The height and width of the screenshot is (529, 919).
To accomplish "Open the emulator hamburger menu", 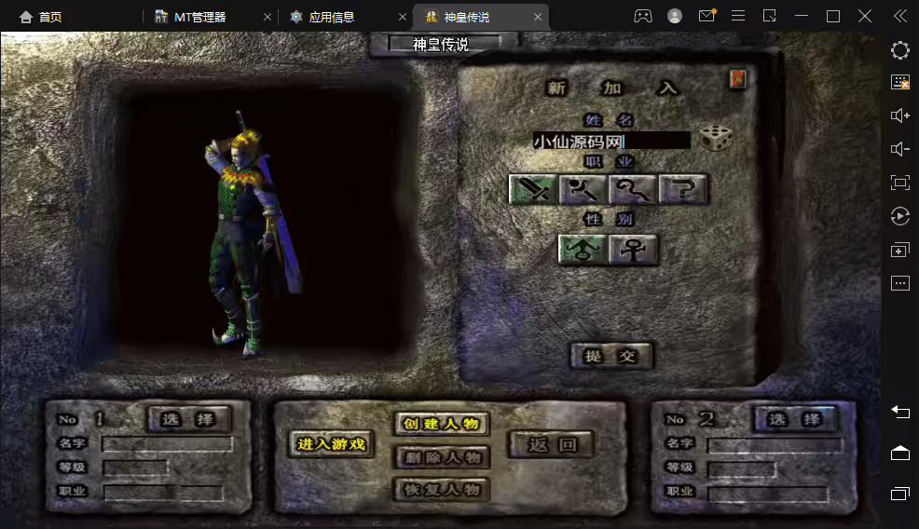I will pyautogui.click(x=738, y=16).
